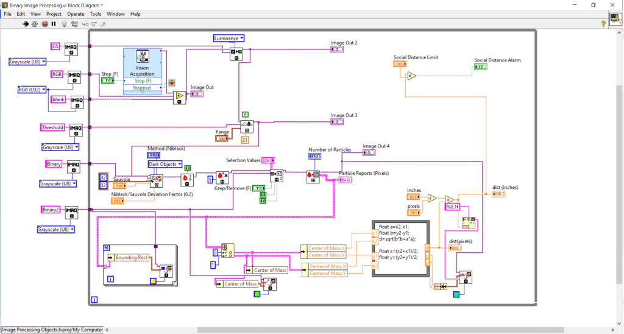
Task: Open the Tools menu
Action: point(96,13)
